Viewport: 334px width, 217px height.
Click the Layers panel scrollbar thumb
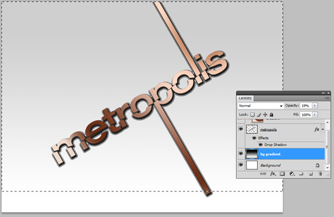point(327,147)
